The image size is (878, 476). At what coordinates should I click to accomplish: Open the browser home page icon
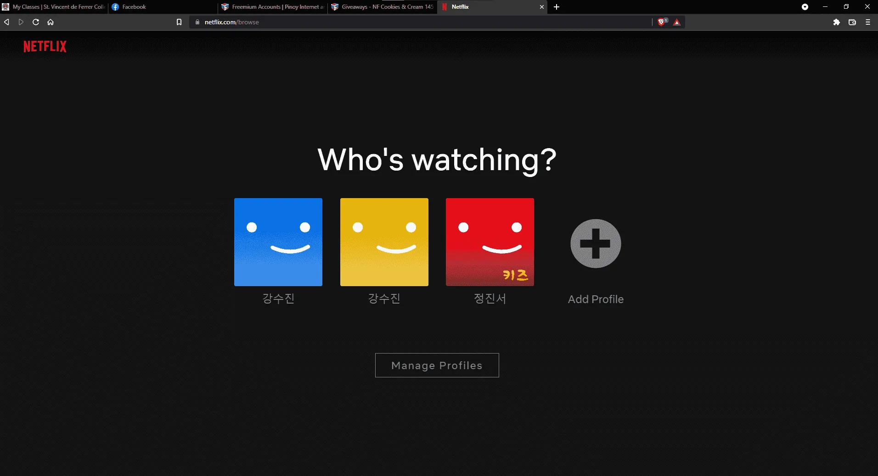(x=51, y=22)
